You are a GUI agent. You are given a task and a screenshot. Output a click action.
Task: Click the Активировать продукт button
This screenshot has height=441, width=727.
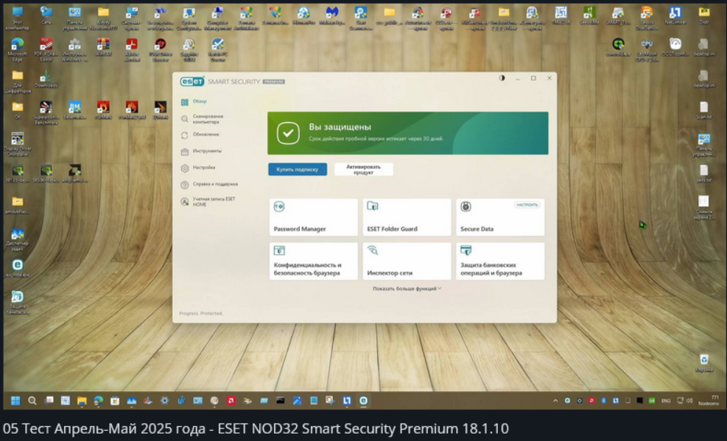pyautogui.click(x=364, y=169)
